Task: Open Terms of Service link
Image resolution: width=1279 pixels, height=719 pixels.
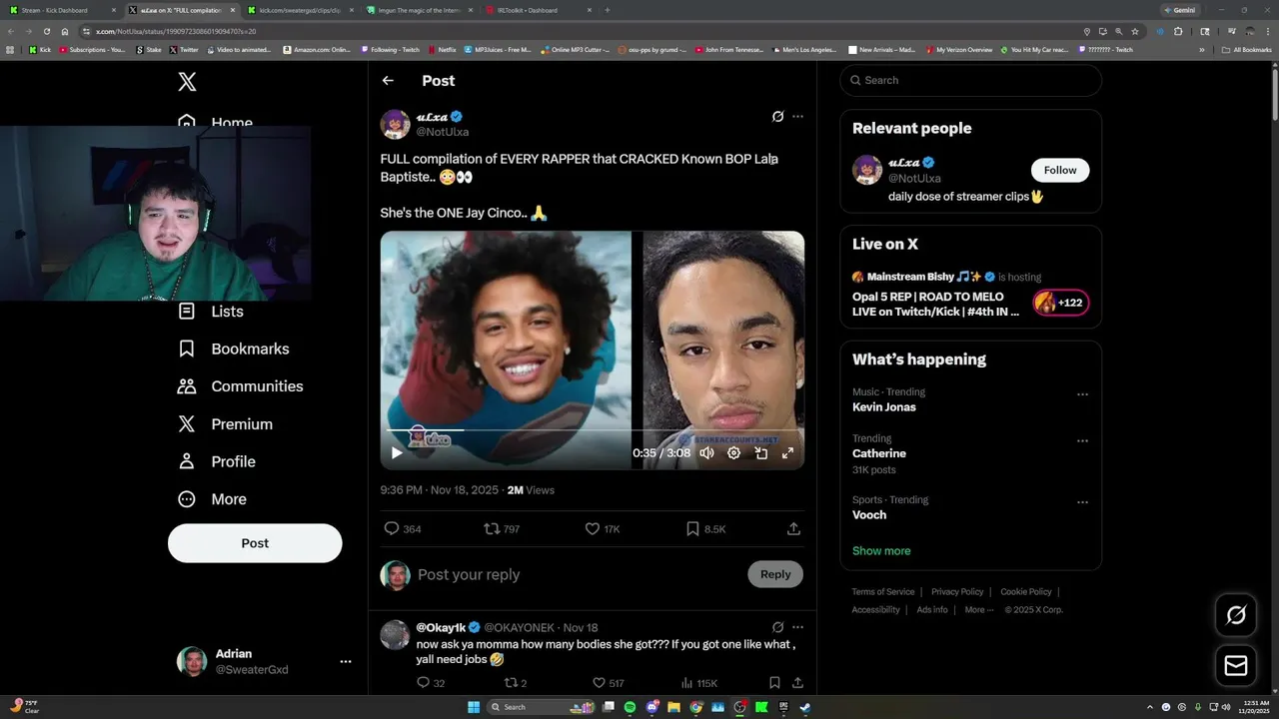Action: 883,592
